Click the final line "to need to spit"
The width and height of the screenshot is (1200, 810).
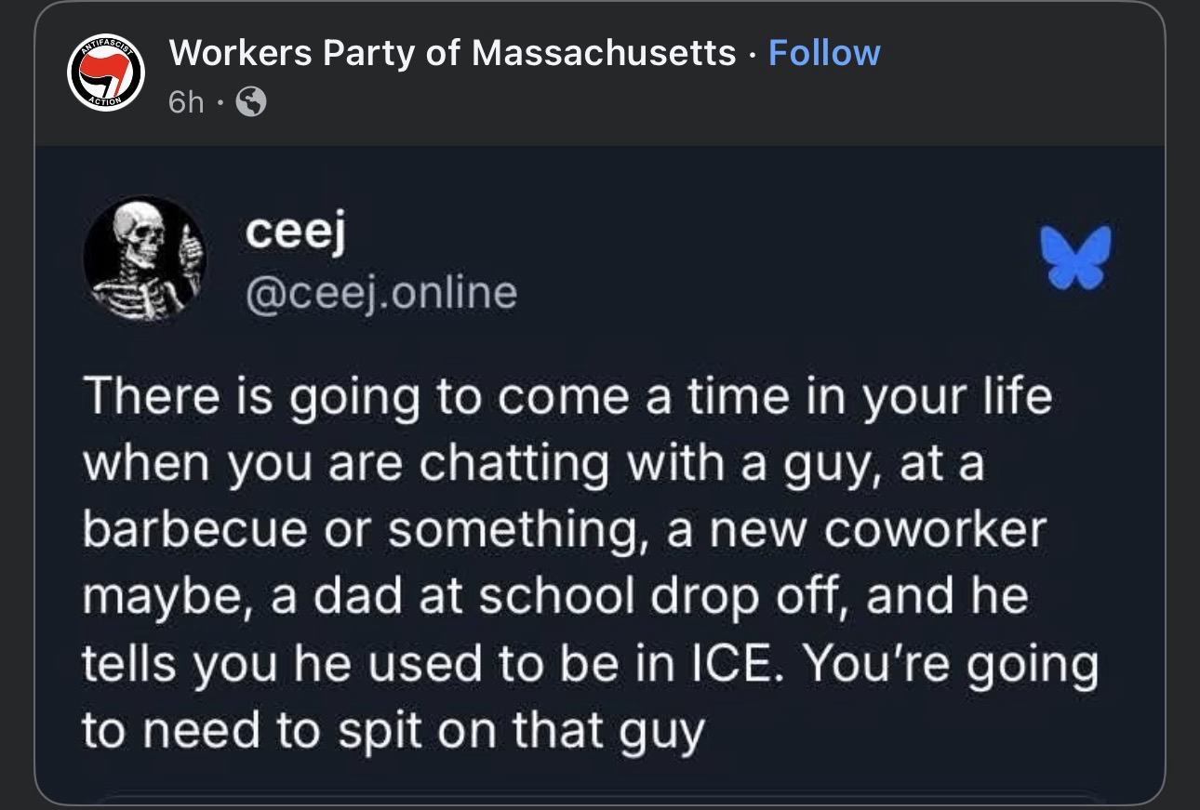393,731
